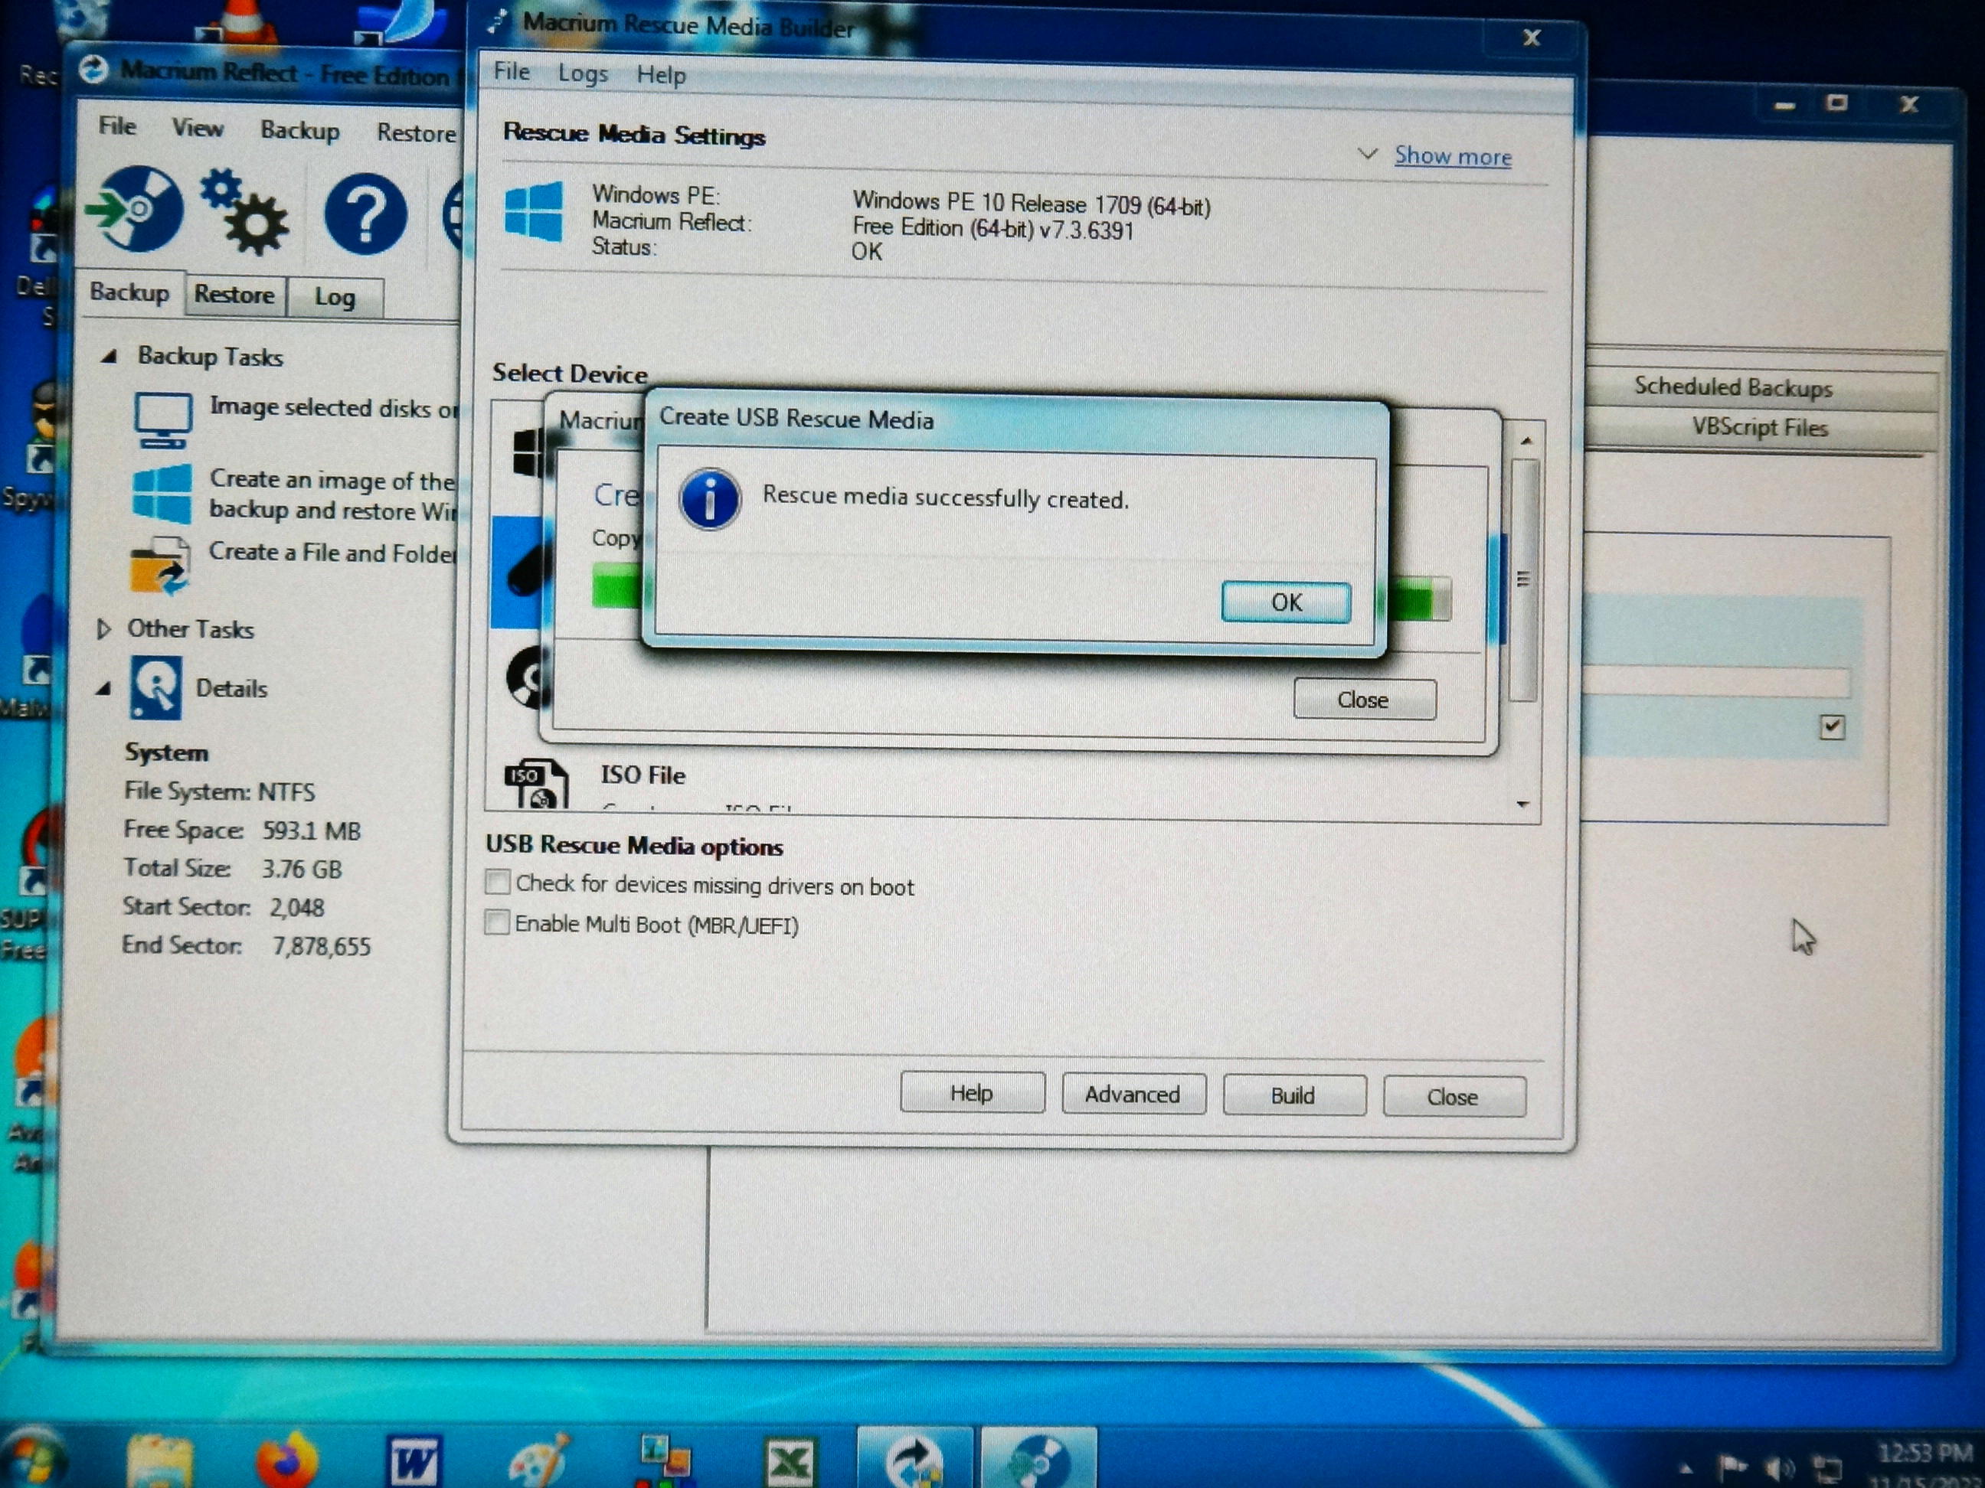Click the Details disk magnifier icon
1985x1488 pixels.
(155, 688)
